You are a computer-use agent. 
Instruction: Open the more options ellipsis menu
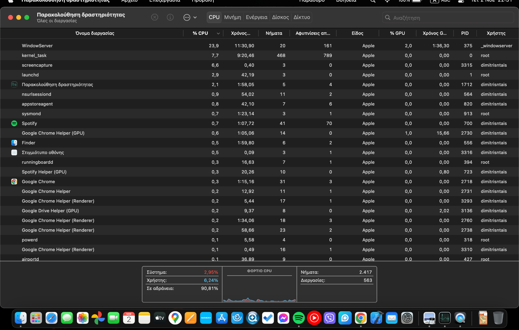[x=190, y=17]
